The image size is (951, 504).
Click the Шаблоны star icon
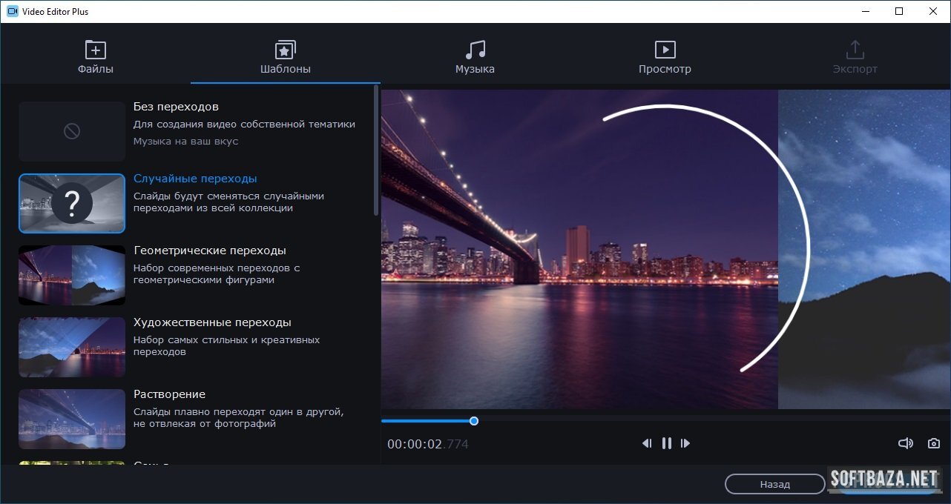285,50
